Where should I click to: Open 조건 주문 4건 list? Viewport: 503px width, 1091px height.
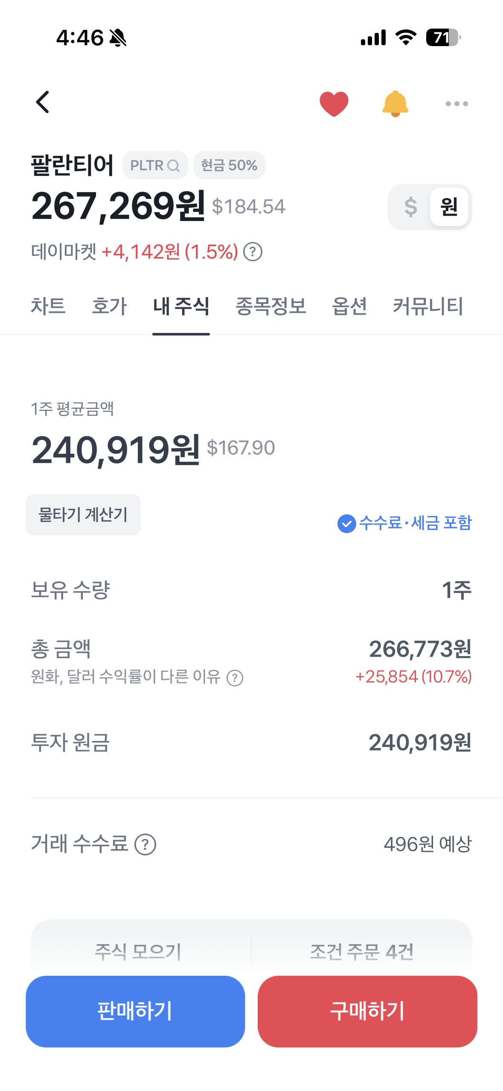361,951
